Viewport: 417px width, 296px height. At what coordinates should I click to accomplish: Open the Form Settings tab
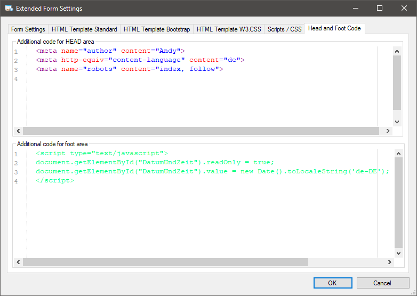[28, 29]
